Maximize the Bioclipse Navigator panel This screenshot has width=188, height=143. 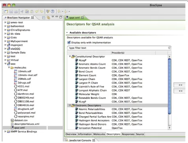[61, 17]
